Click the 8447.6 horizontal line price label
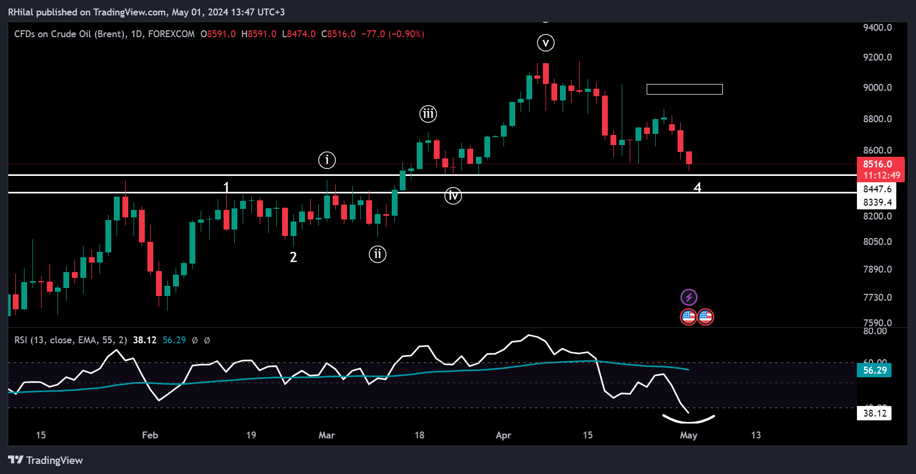 (877, 189)
